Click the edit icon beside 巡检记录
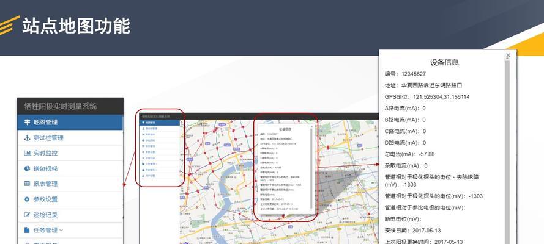The height and width of the screenshot is (244, 544). [x=27, y=215]
